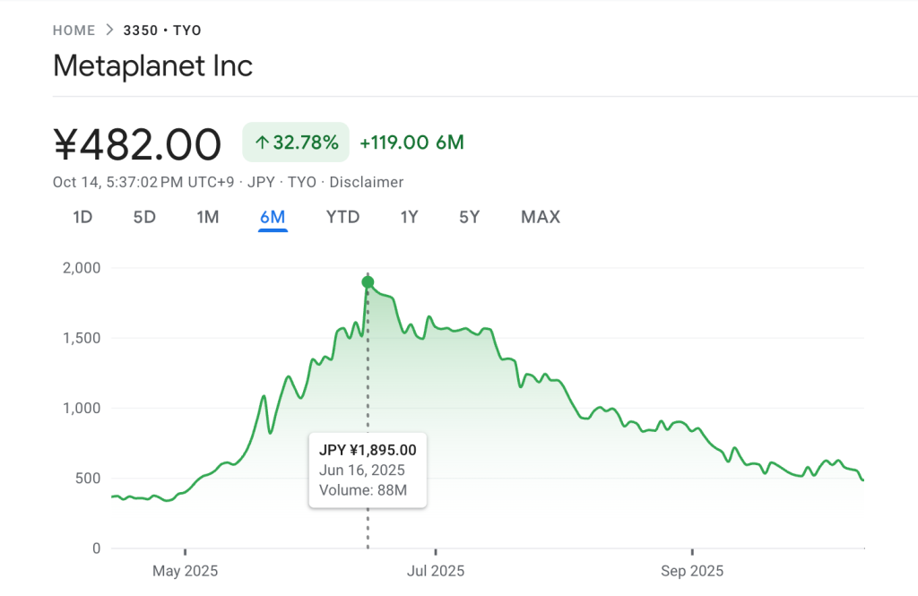The image size is (918, 596).
Task: Click the Metaplanet Inc heading
Action: (153, 65)
